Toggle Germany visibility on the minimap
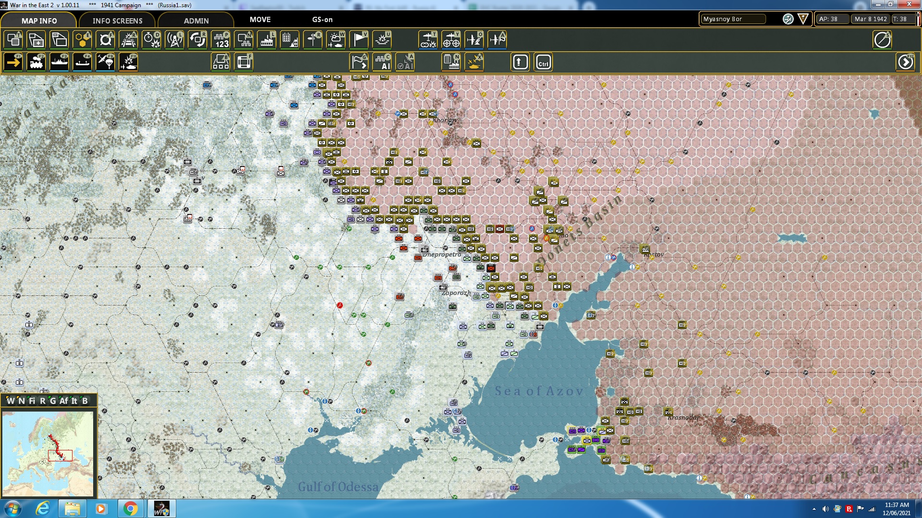922x518 pixels. 53,401
